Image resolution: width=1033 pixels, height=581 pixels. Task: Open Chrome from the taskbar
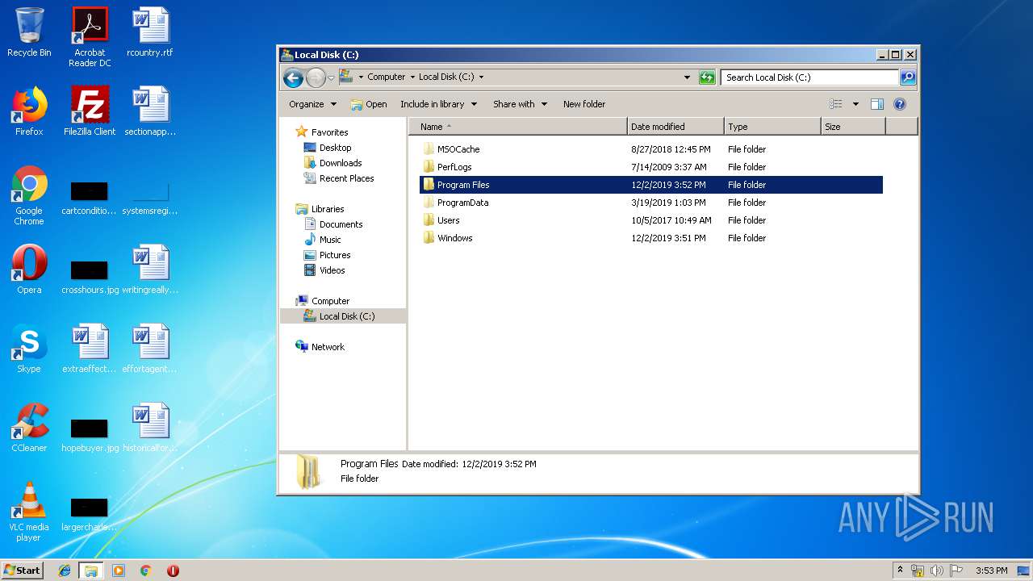click(x=145, y=571)
